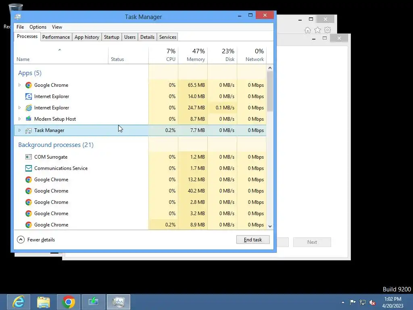Click the Google Chrome app icon in Apps list
Viewport: 413px width, 310px height.
tap(29, 85)
